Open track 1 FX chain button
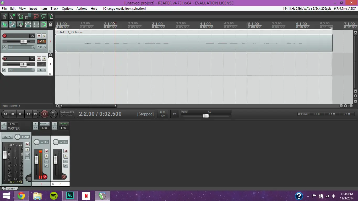The image size is (358, 201). [x=40, y=47]
